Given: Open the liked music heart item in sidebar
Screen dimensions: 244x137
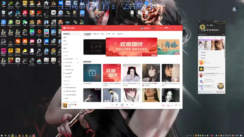Looking at the screenshot, I should 68,59.
